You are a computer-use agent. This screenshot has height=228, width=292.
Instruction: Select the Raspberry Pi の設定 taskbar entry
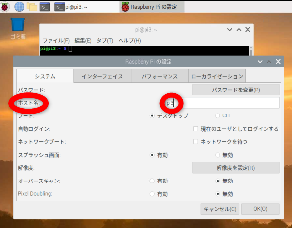[x=152, y=7]
